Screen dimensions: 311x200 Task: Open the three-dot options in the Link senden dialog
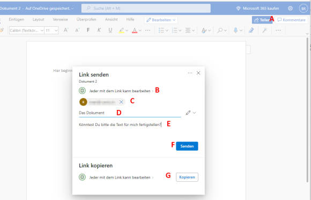click(x=190, y=73)
